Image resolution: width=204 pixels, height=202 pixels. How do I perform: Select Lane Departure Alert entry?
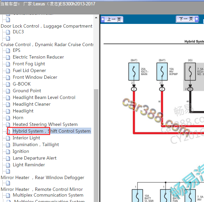tap(34, 158)
